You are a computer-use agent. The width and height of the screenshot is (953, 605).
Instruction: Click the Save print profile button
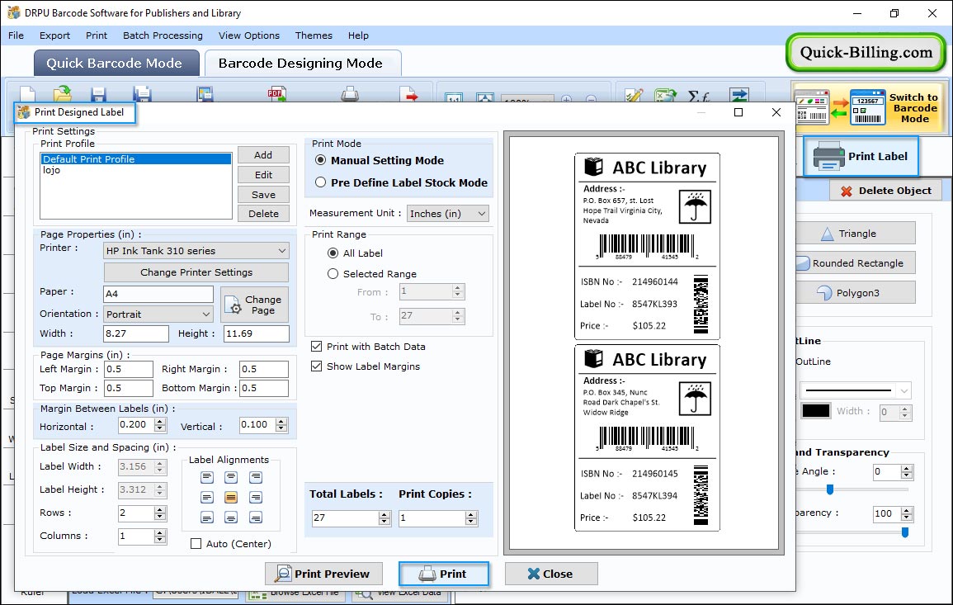(x=263, y=195)
